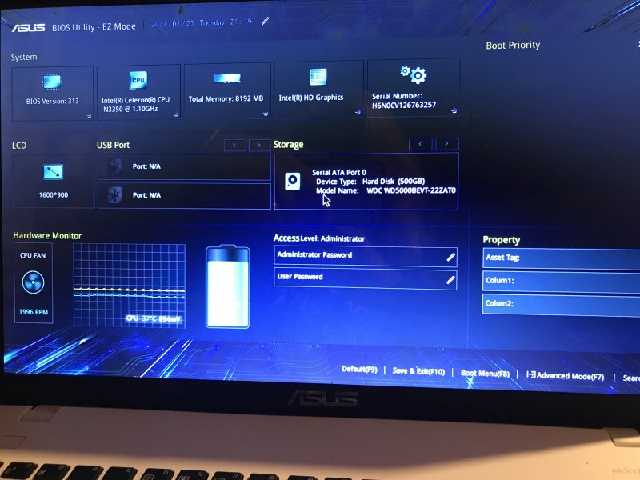
Task: Click the LCD resolution arrow icon
Action: tap(54, 172)
